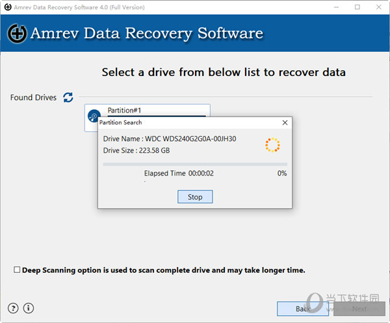Click the spinning loading indicator
This screenshot has height=323, width=390.
(x=272, y=145)
